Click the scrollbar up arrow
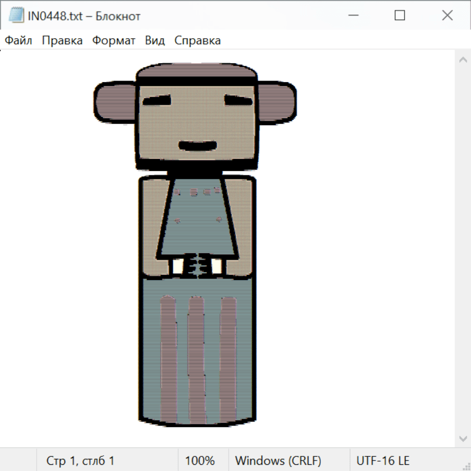Viewport: 471px width, 471px height. coord(463,60)
